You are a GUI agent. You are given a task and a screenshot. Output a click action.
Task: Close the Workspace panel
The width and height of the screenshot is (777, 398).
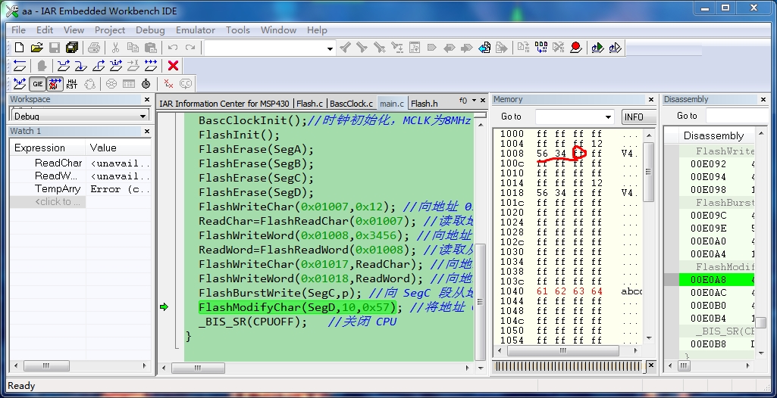coord(146,99)
